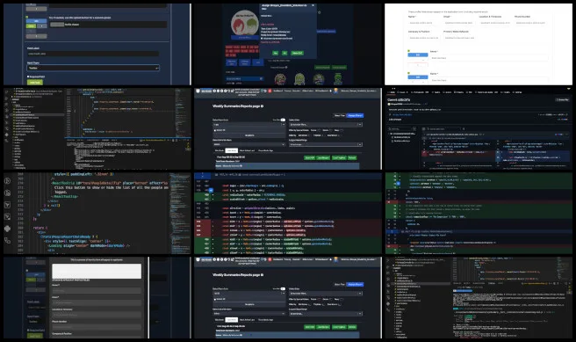Click blue Manage Filters button in lower Weekly Summaries
The height and width of the screenshot is (342, 576).
(356, 284)
